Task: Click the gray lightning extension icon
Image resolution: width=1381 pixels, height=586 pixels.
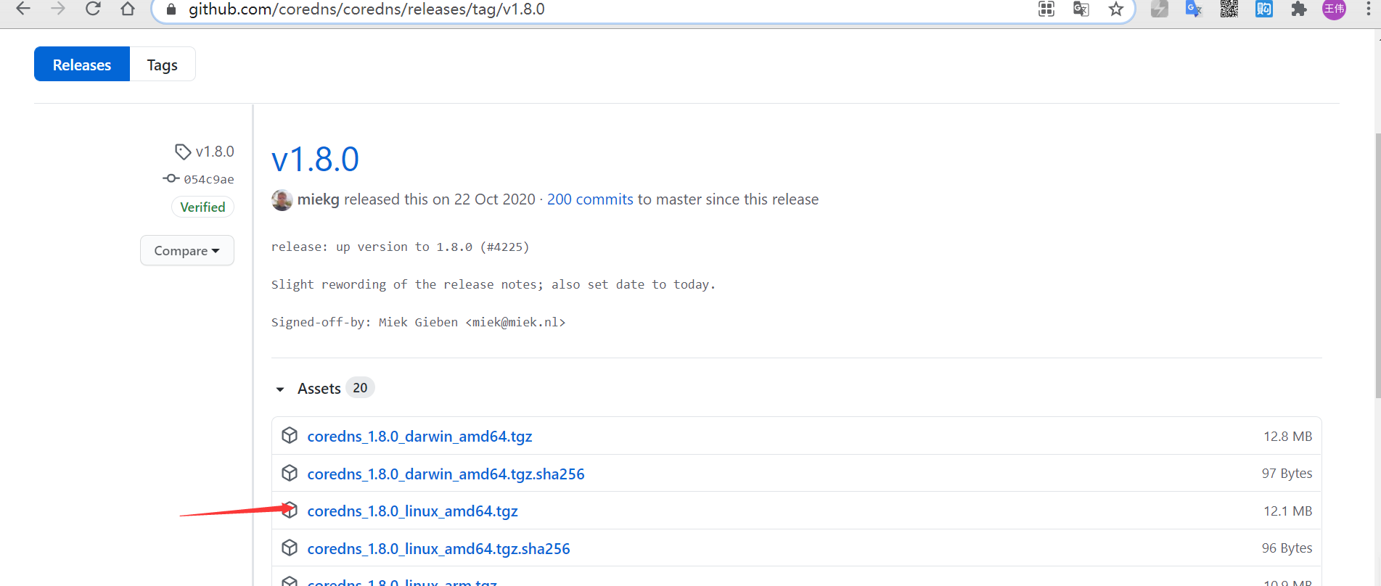Action: click(1160, 9)
